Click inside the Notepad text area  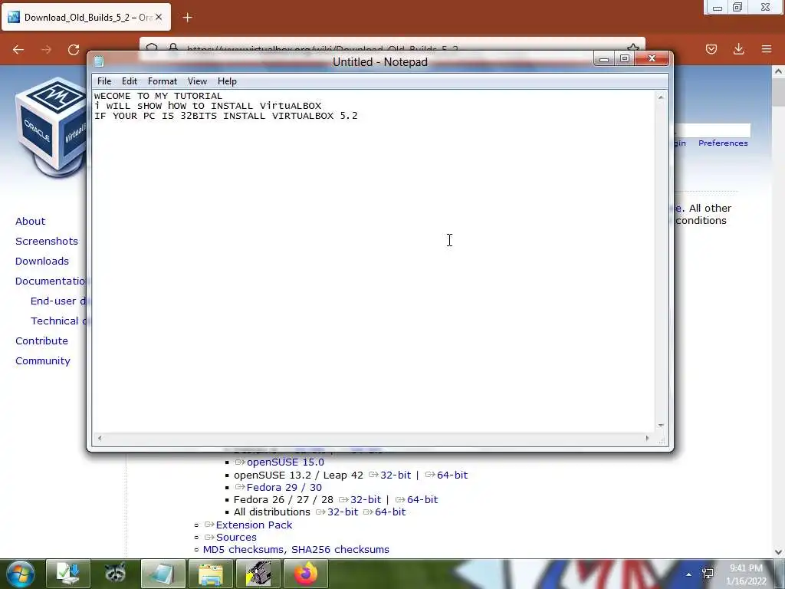click(x=373, y=261)
